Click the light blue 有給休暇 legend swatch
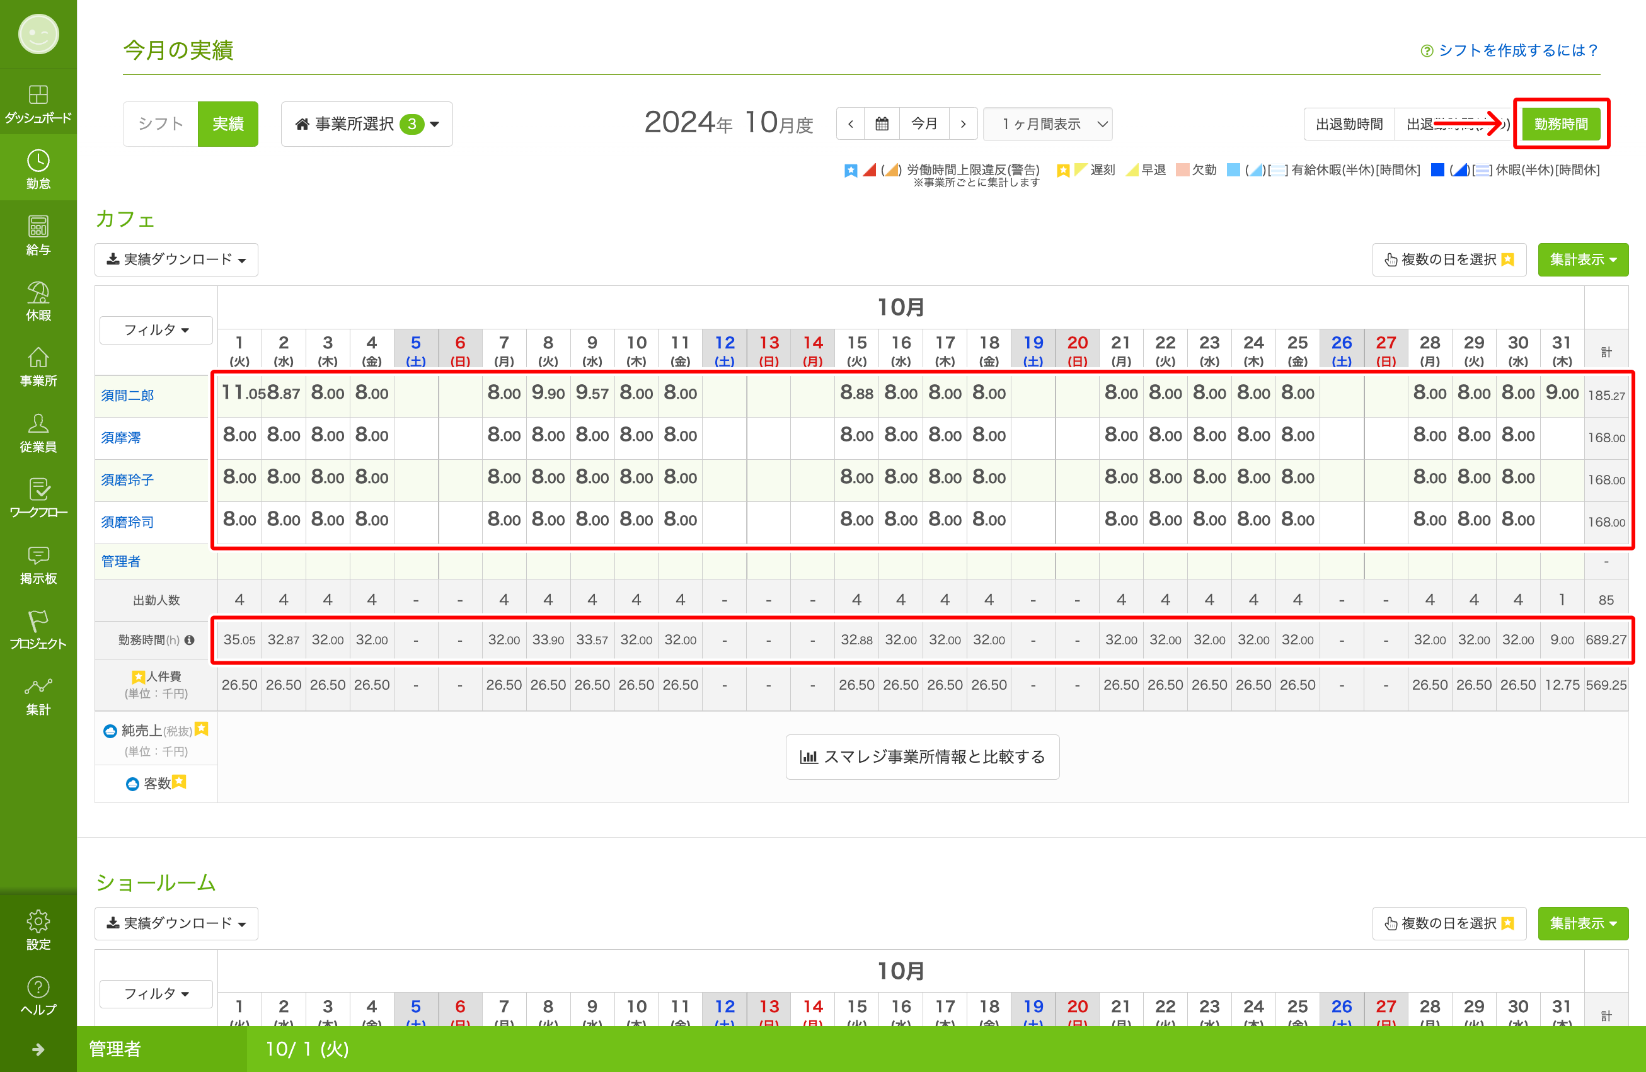This screenshot has height=1072, width=1646. tap(1233, 170)
